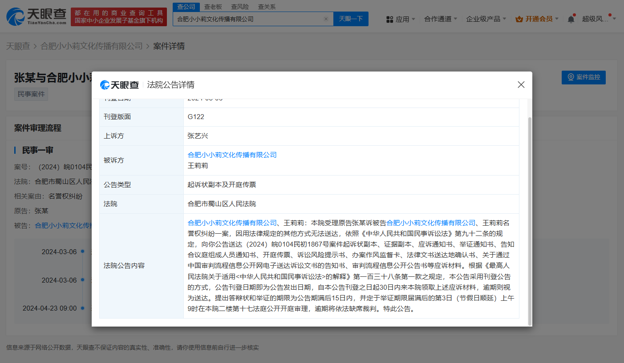Click the 天眼查 logo in dialog header
Screen dimensions: 624x363
119,85
